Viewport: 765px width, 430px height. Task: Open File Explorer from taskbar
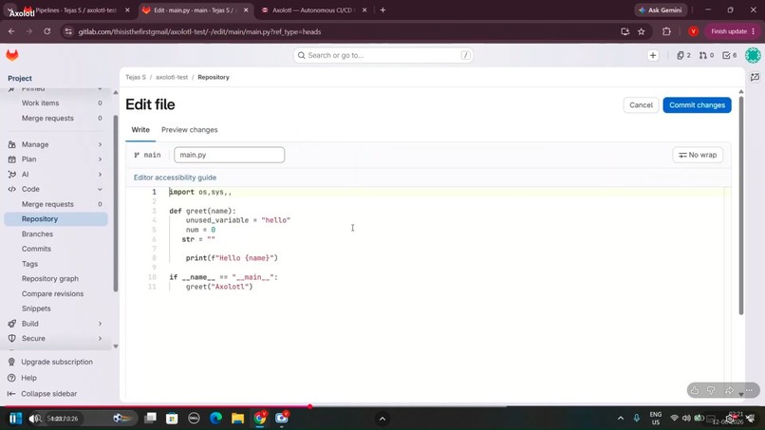pyautogui.click(x=237, y=418)
